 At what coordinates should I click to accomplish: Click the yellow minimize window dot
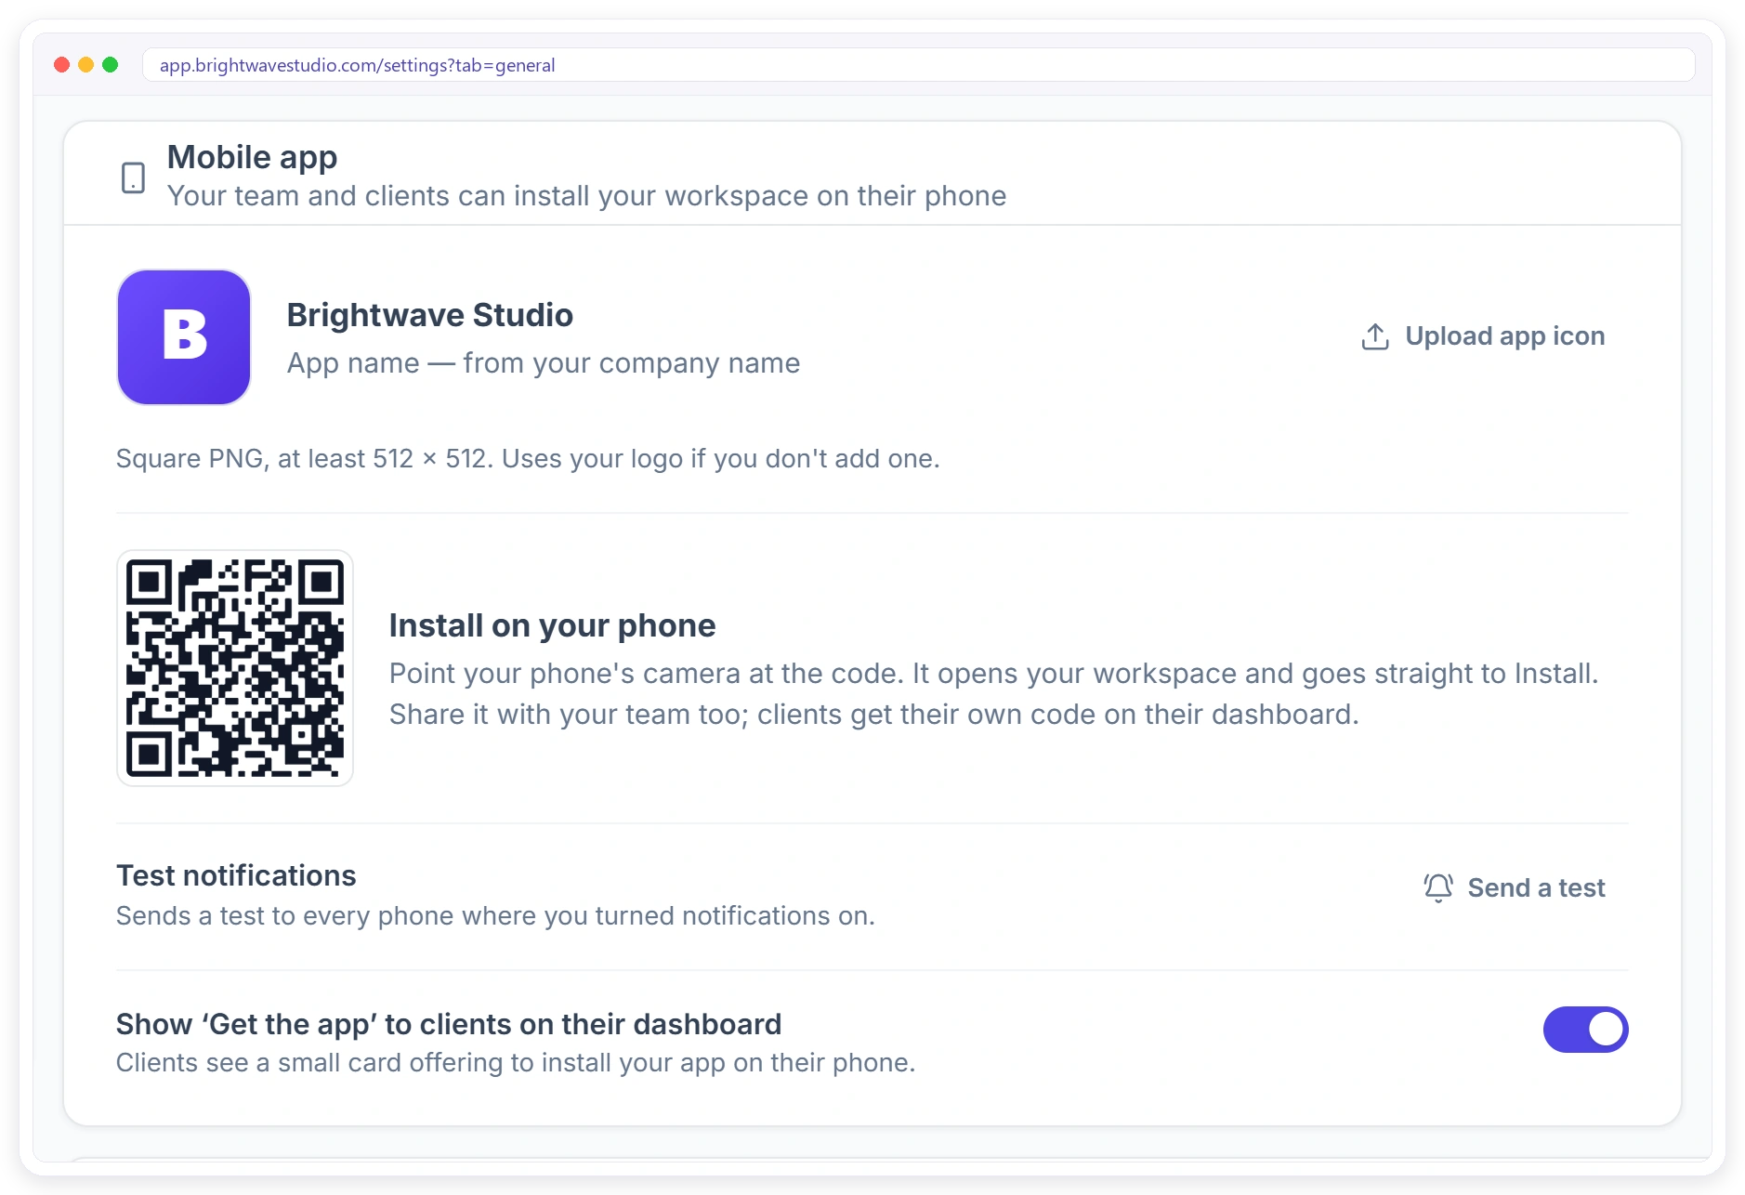[86, 64]
